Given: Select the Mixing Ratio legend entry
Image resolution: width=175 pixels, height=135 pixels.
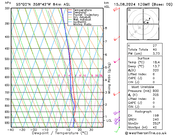Looking at the screenshot, I should coord(82,24).
